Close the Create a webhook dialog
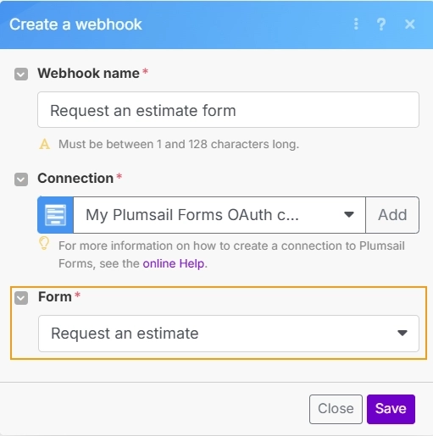 [x=410, y=25]
